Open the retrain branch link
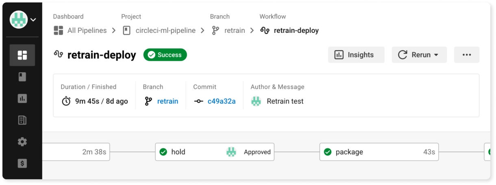Image resolution: width=496 pixels, height=185 pixels. 168,101
